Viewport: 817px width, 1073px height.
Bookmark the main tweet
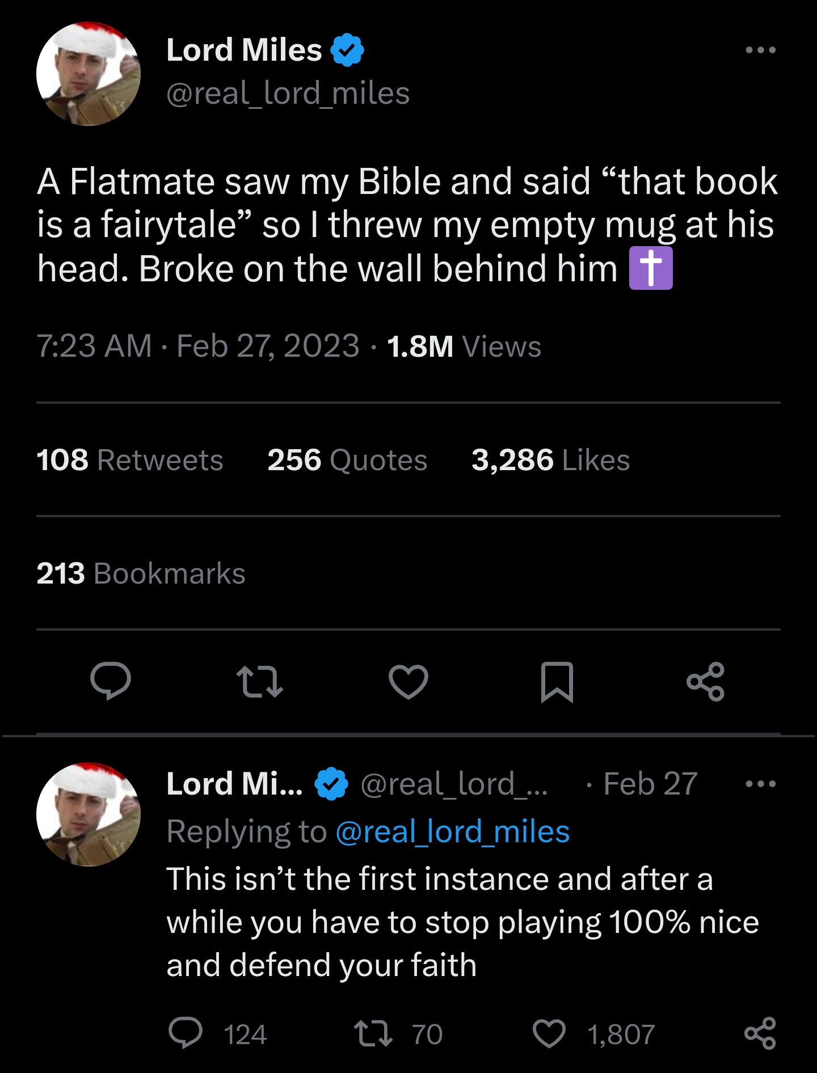(x=557, y=681)
